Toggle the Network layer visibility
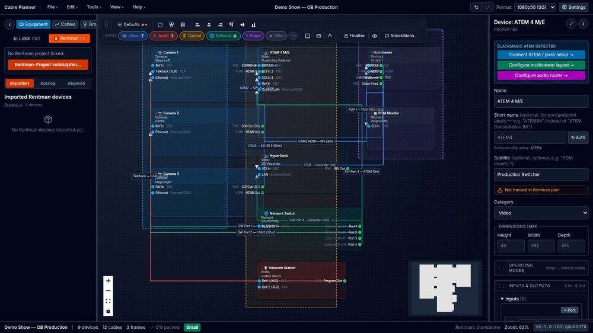 (223, 36)
